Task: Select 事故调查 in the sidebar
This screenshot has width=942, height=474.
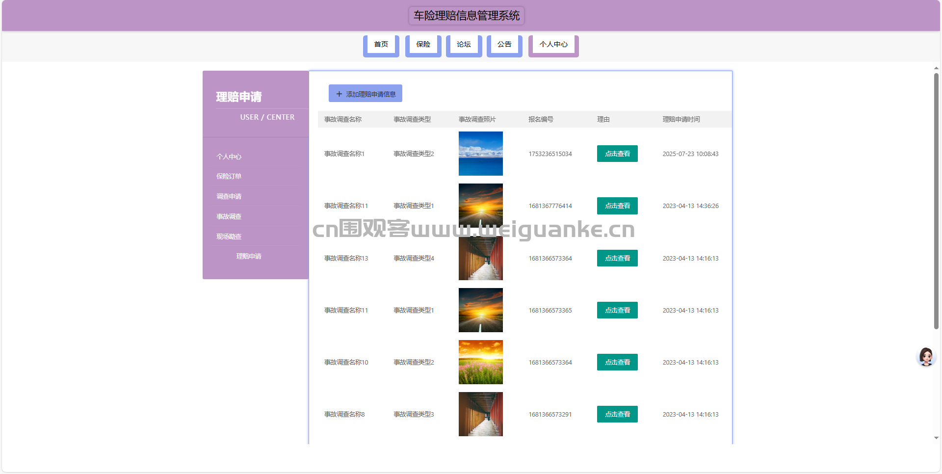Action: coord(229,216)
